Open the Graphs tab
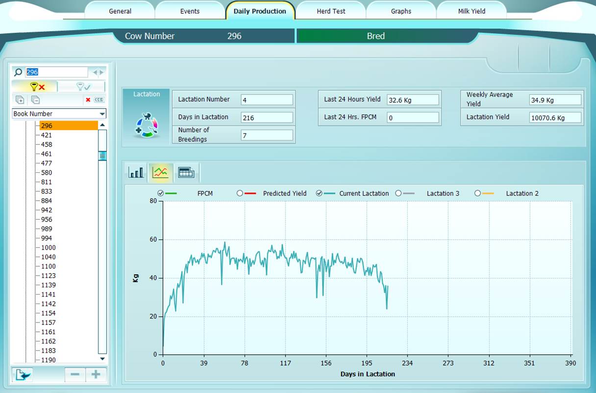The image size is (596, 393). pos(401,11)
